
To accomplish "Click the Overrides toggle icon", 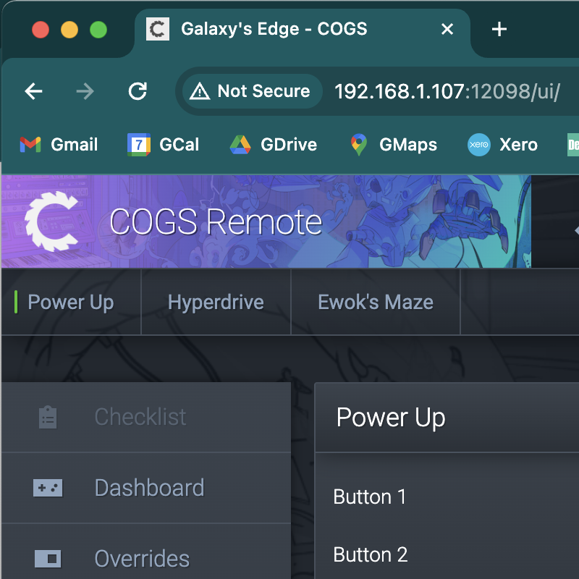I will (x=48, y=558).
